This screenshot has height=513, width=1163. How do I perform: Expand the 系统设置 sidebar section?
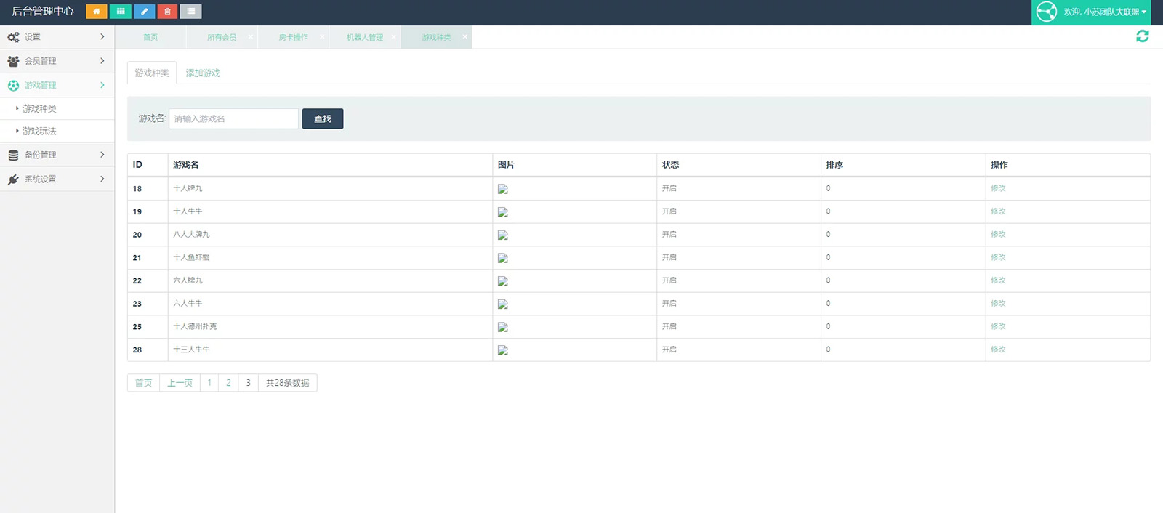[x=57, y=179]
